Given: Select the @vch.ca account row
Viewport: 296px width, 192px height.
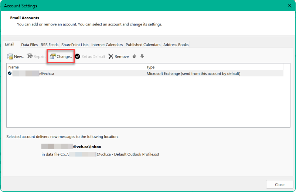Looking at the screenshot, I should pyautogui.click(x=145, y=73).
